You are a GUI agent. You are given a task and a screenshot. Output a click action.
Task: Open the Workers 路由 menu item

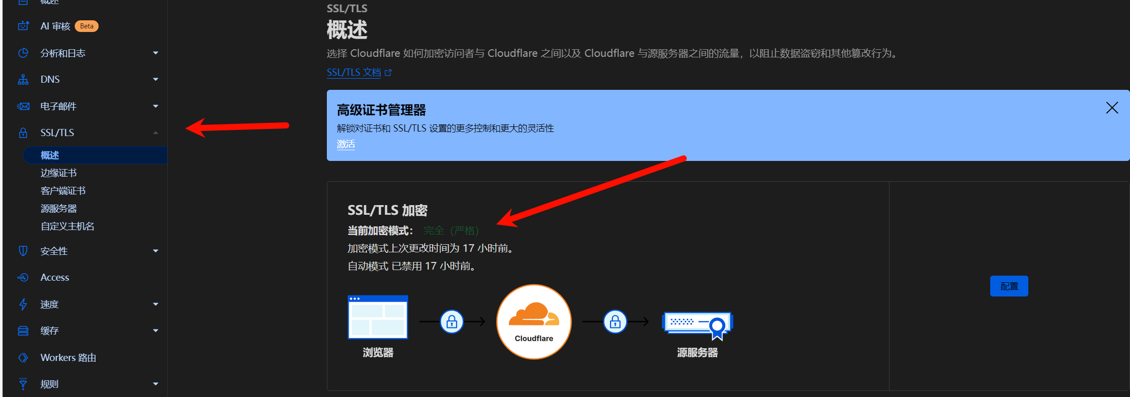pyautogui.click(x=68, y=357)
